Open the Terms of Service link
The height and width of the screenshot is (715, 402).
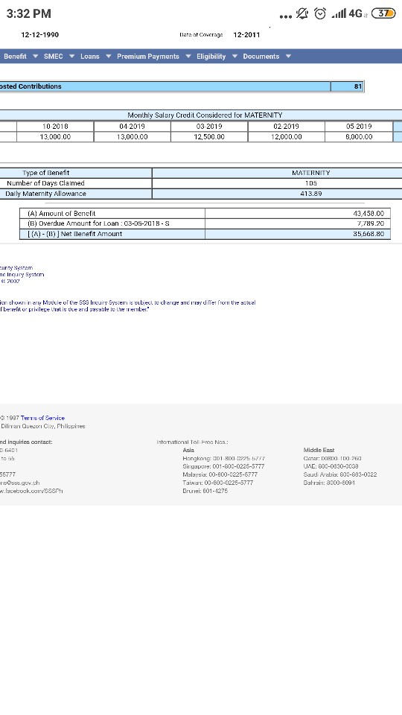click(43, 418)
